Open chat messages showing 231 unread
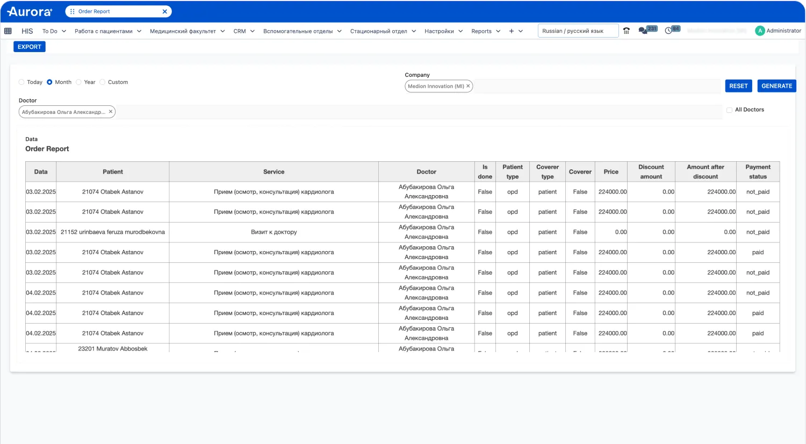The width and height of the screenshot is (806, 444). click(643, 31)
